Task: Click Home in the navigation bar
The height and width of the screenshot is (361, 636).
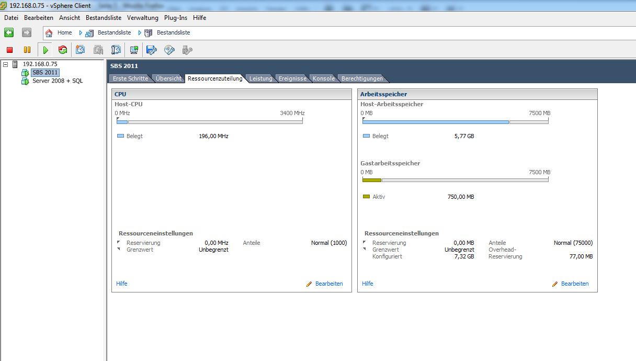Action: 65,32
